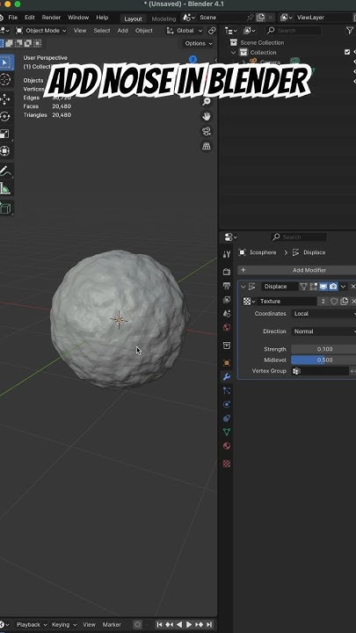
Task: Jump to the timeline start frame
Action: 159,624
